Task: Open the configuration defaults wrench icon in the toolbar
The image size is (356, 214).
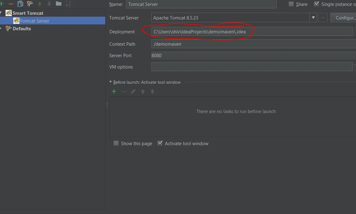Action: [30, 4]
